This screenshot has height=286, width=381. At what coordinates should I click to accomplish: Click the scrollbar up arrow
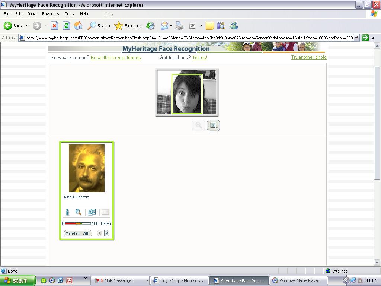377,46
